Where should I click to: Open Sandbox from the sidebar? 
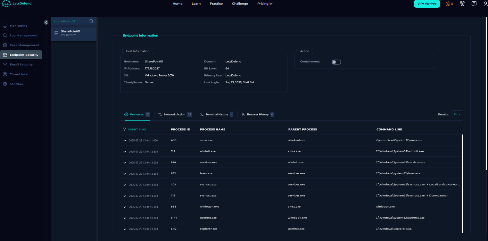(x=17, y=84)
